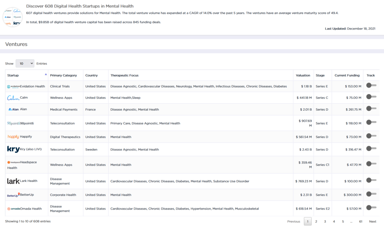Viewport: 384px width, 227px height.
Task: Click the Omada Health logo icon
Action: tap(13, 209)
